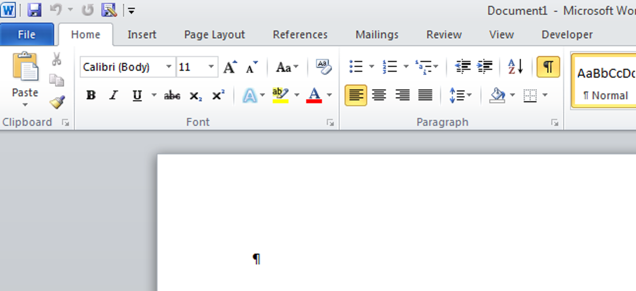Viewport: 636px width, 291px height.
Task: Start a numbered list
Action: click(390, 66)
